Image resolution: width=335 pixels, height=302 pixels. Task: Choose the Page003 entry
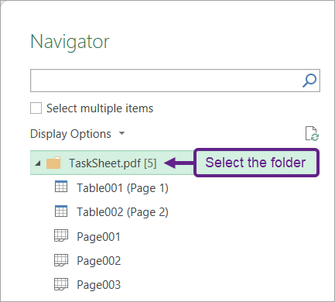point(99,285)
